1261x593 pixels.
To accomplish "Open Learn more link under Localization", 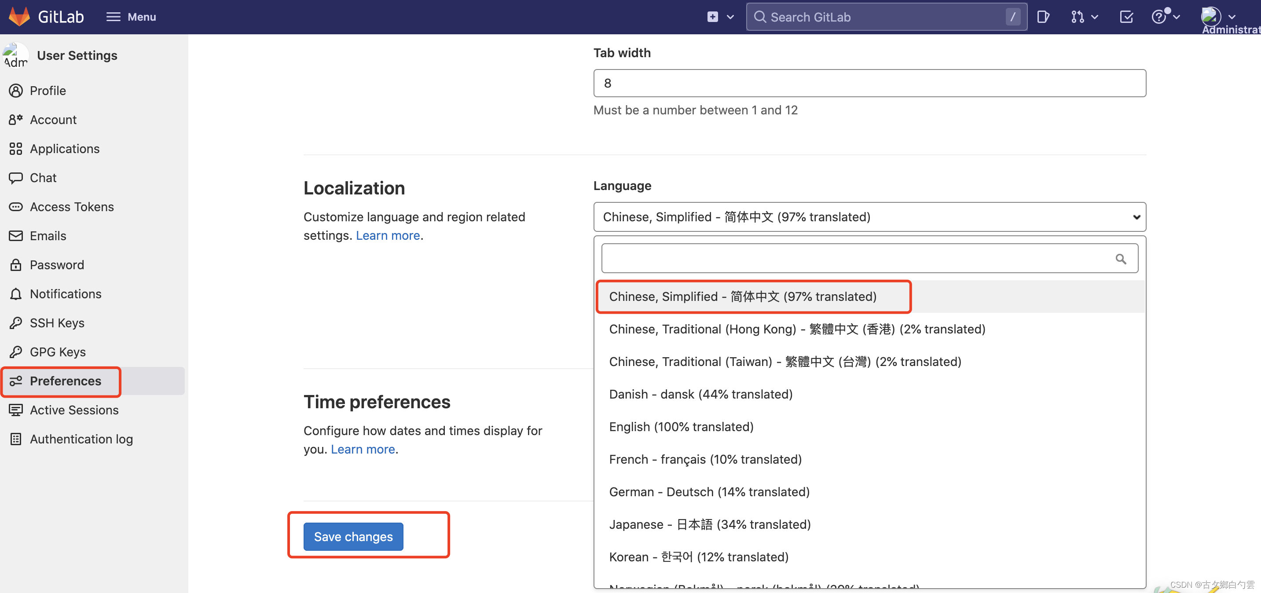I will (388, 235).
